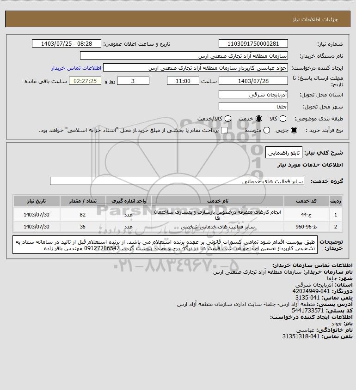
Task: Select the خدمت radio button
Action: tap(259, 119)
